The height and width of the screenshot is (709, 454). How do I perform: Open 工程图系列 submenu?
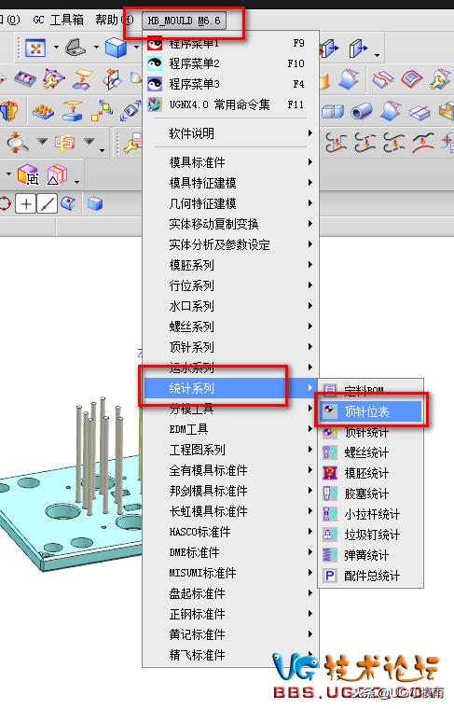click(x=231, y=450)
